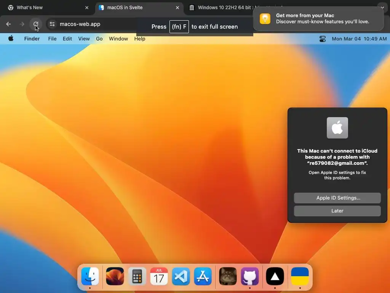
Task: Click the menu bar date and time
Action: 359,39
